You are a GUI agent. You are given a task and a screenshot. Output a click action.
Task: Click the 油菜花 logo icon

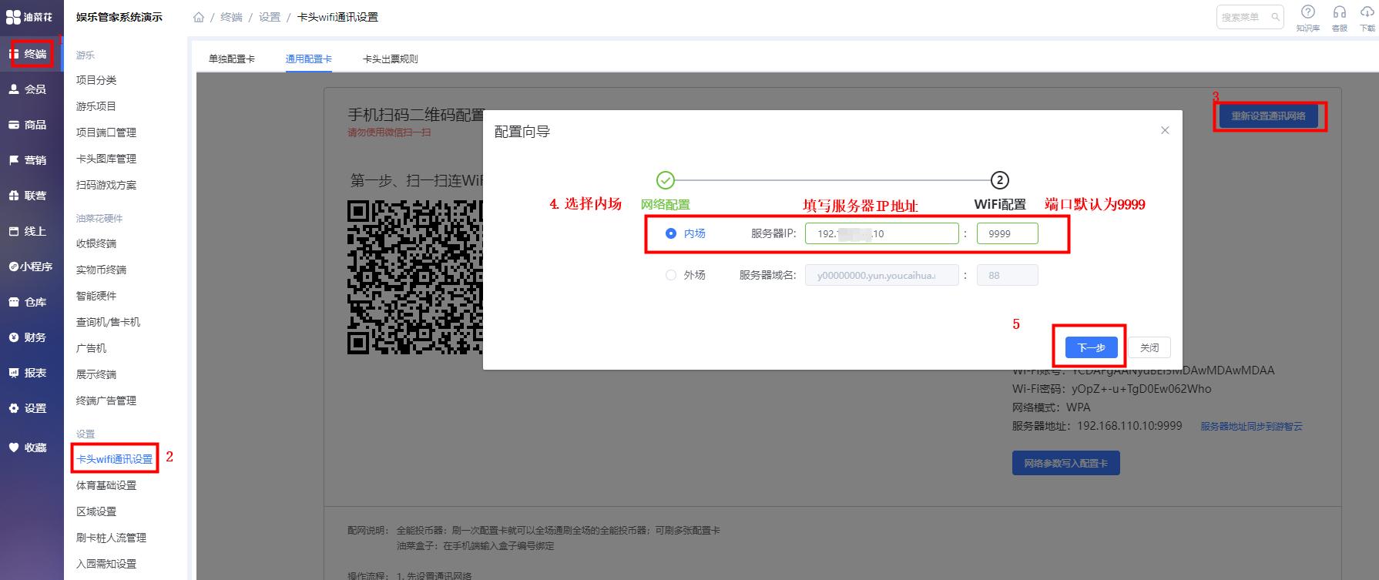tap(13, 16)
